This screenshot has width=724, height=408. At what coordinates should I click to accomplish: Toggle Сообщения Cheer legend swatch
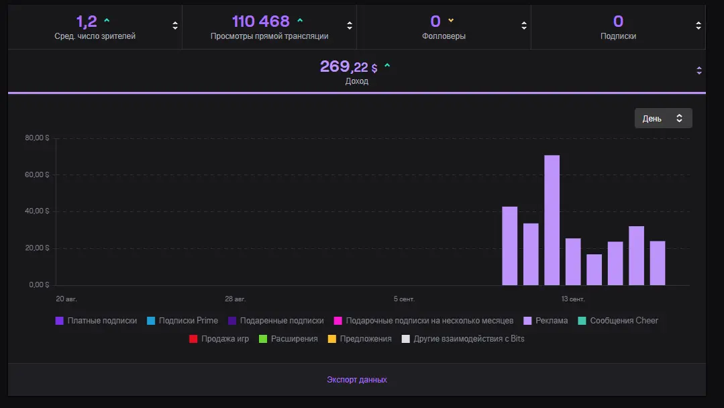582,321
